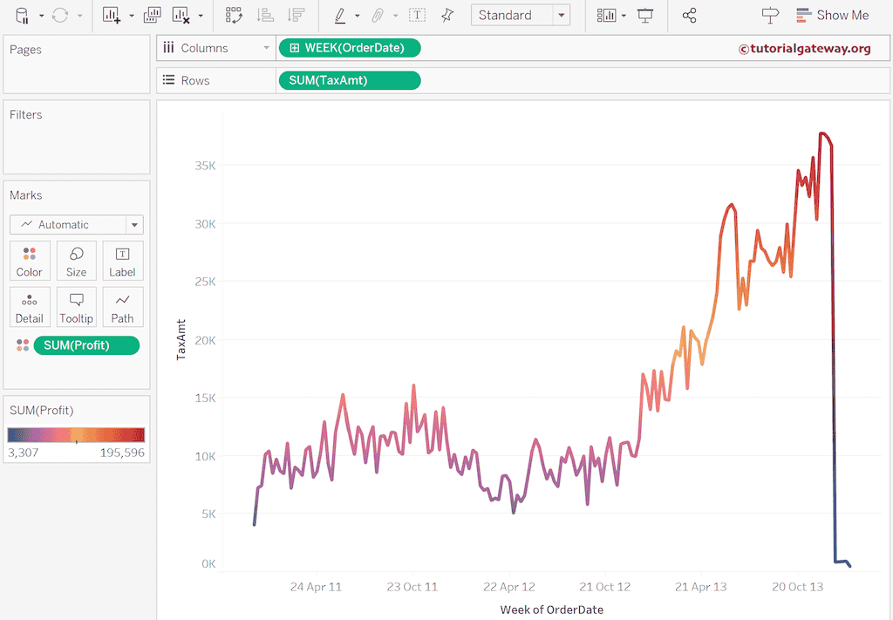Click the Clear Sheet icon

180,15
